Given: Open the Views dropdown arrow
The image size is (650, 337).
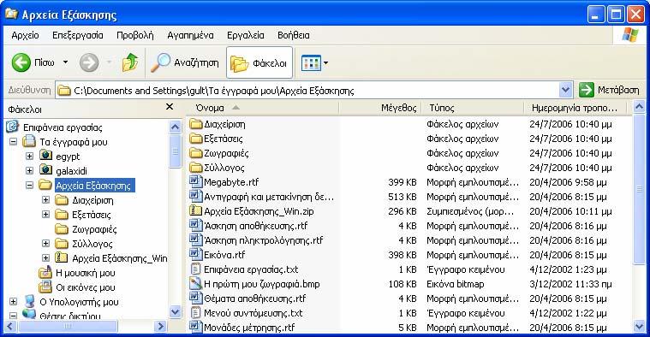Looking at the screenshot, I should [x=325, y=63].
